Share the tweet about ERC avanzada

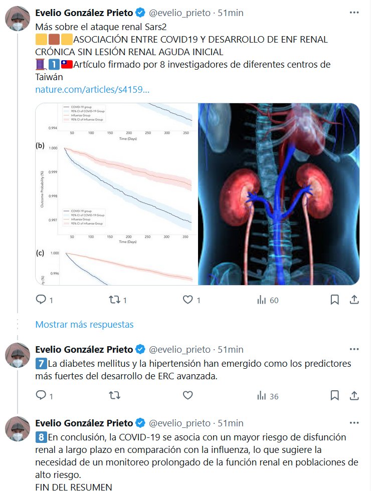[x=354, y=396]
